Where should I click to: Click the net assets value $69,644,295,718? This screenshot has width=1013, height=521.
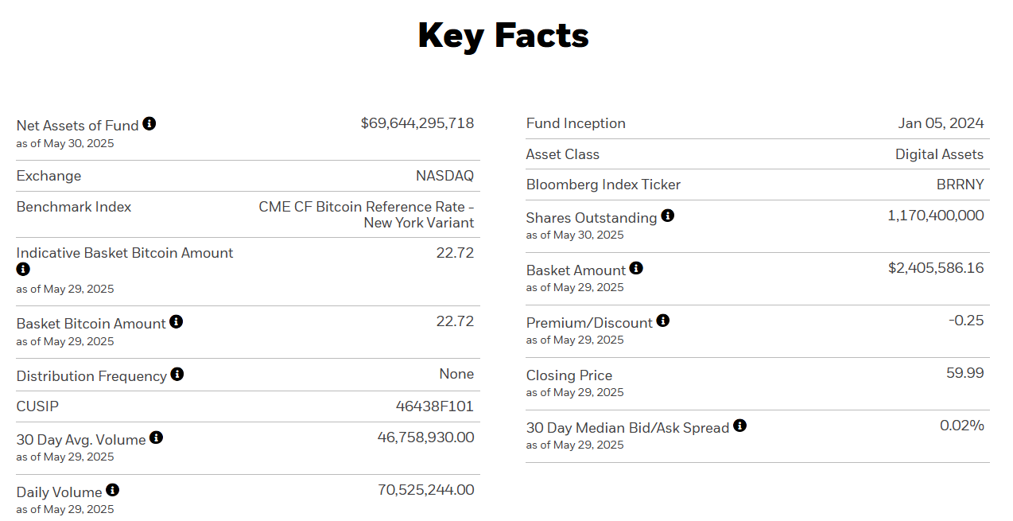pos(417,123)
